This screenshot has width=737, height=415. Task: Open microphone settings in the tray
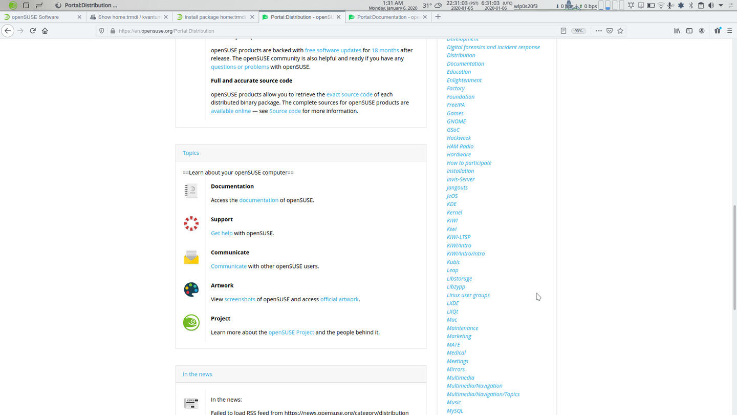[670, 6]
